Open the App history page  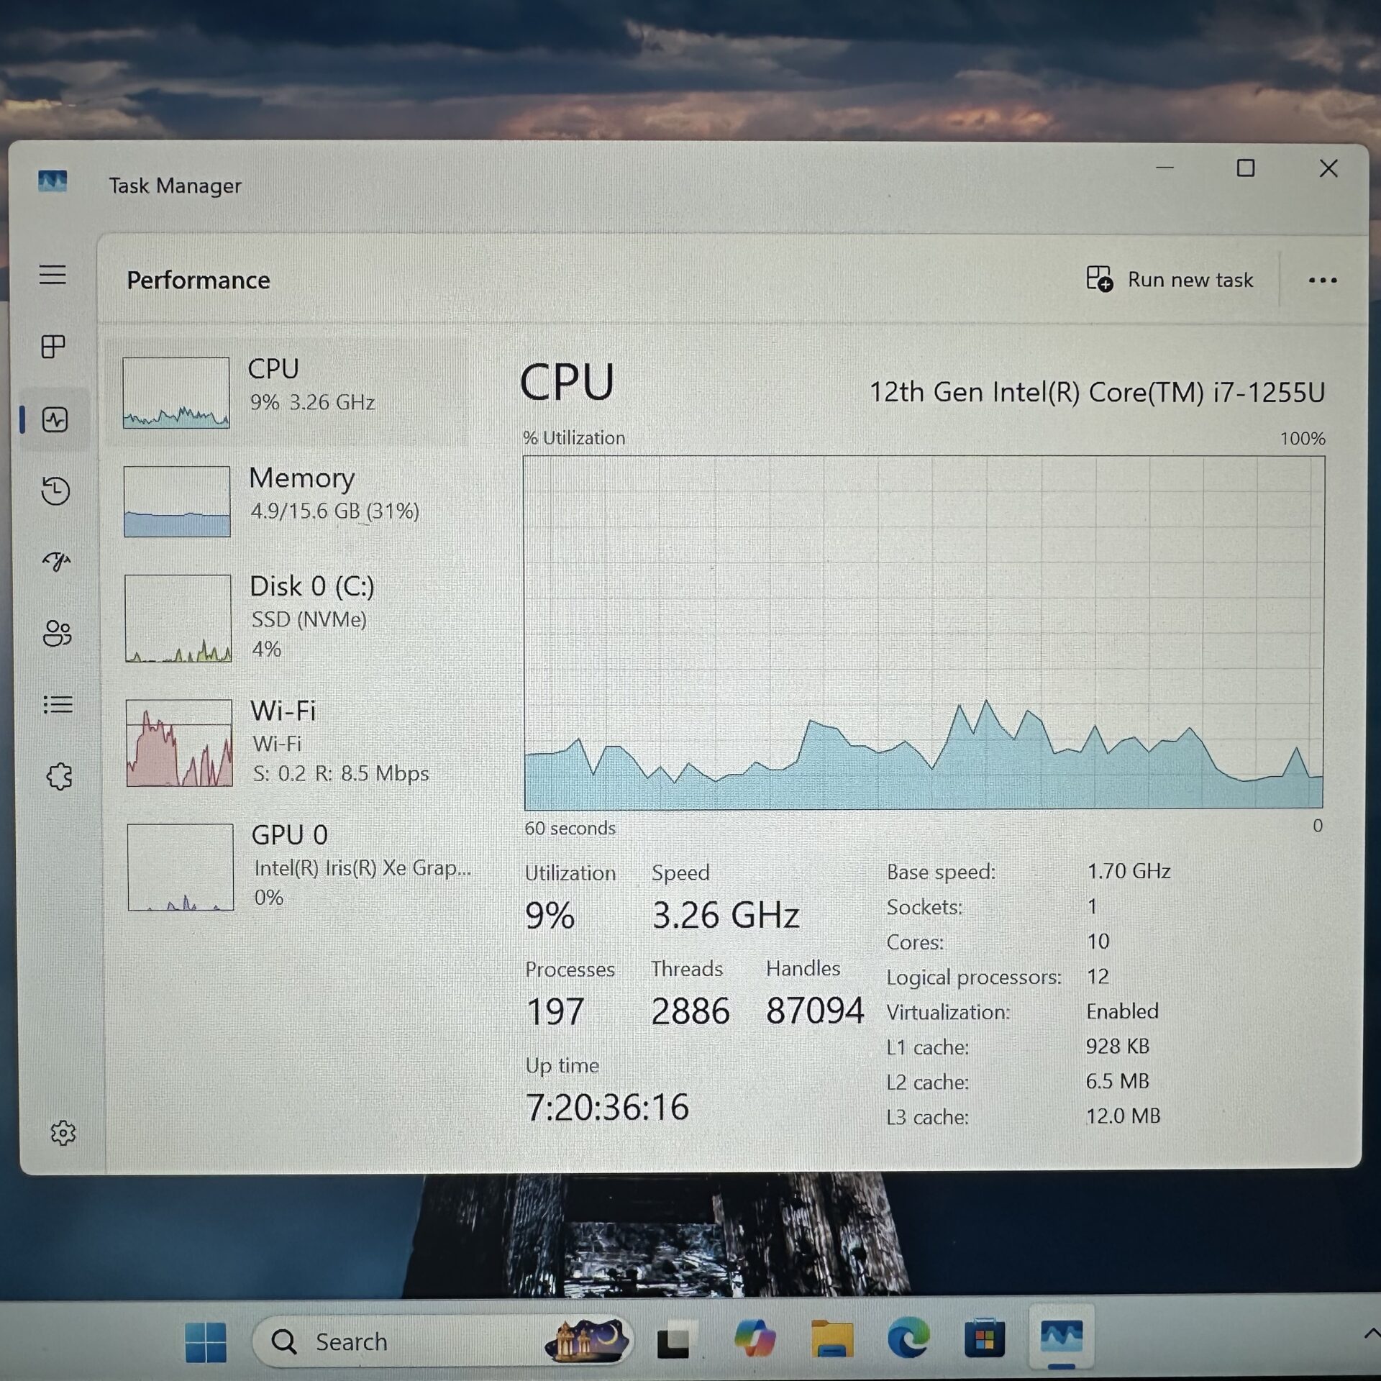pos(55,491)
